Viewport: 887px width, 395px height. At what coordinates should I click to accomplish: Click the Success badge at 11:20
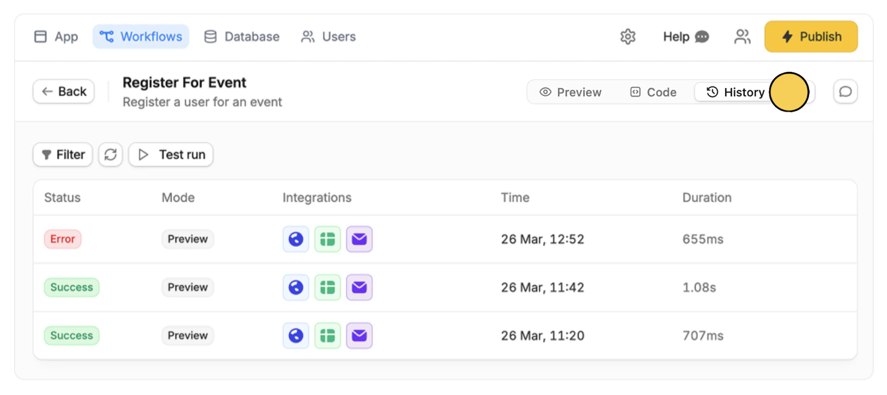point(71,336)
